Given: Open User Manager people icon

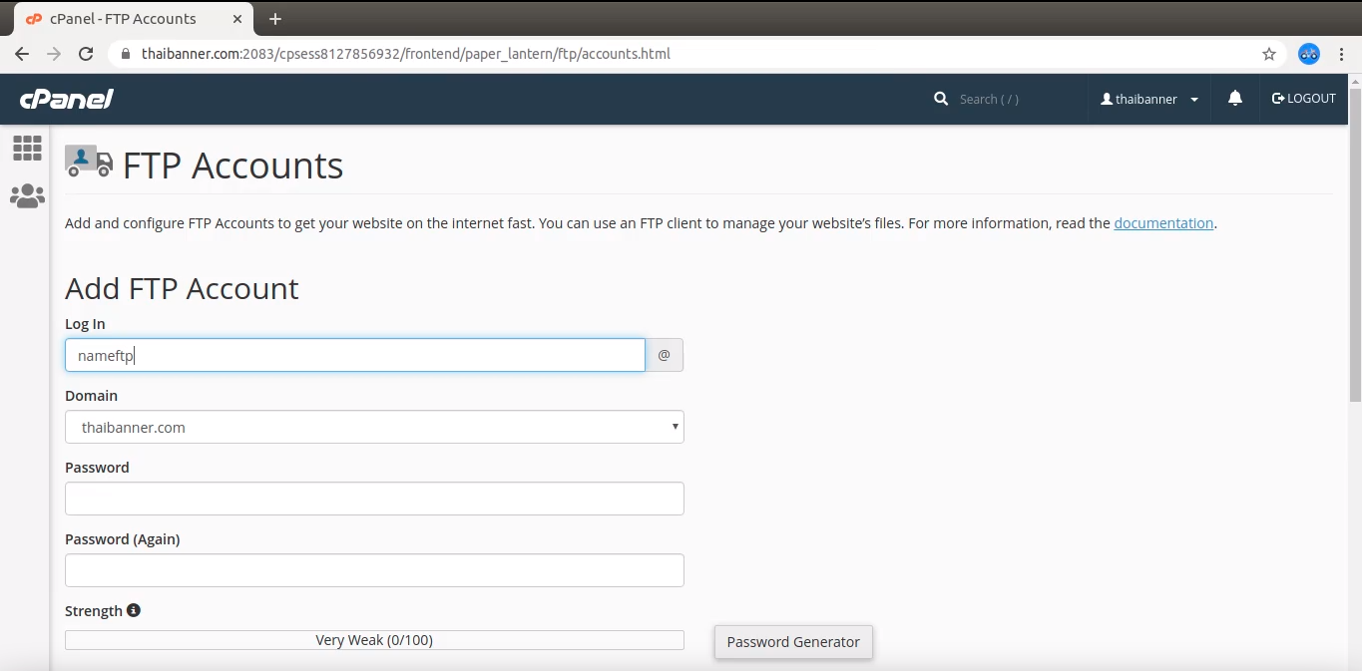Looking at the screenshot, I should coord(27,196).
